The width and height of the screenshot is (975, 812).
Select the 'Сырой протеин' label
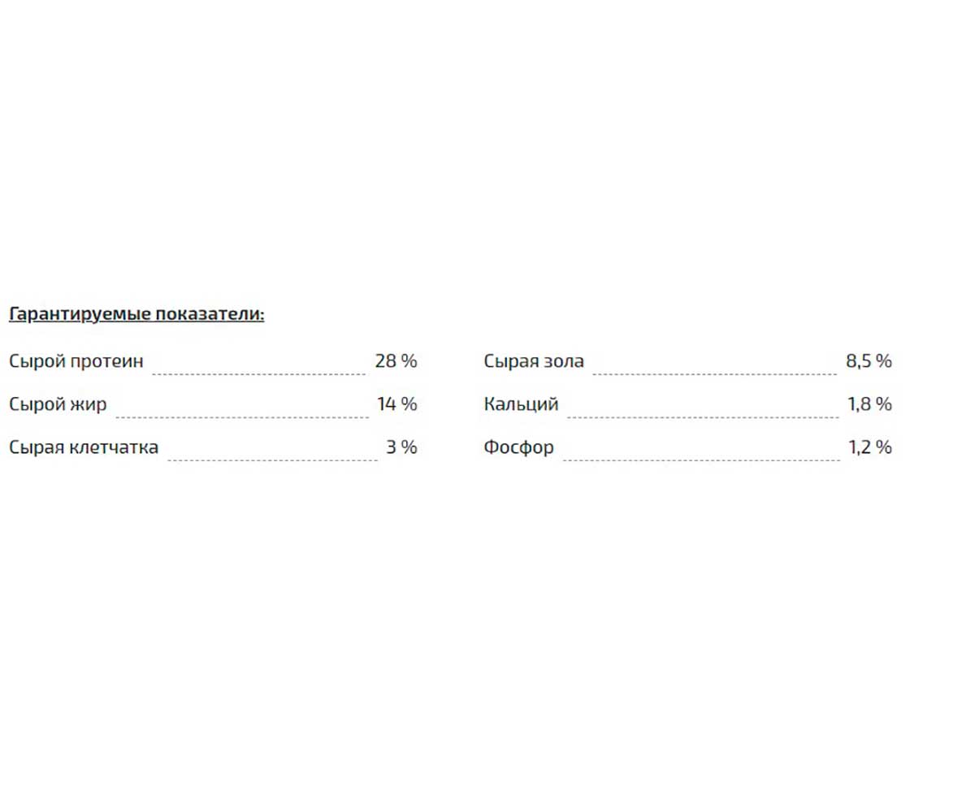pyautogui.click(x=76, y=362)
